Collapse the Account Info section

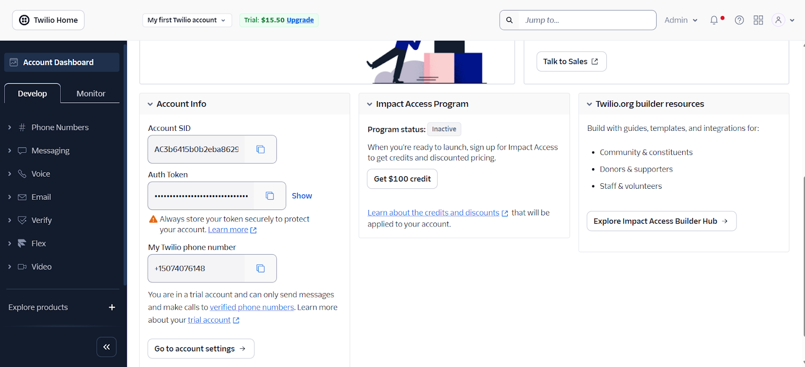tap(150, 104)
